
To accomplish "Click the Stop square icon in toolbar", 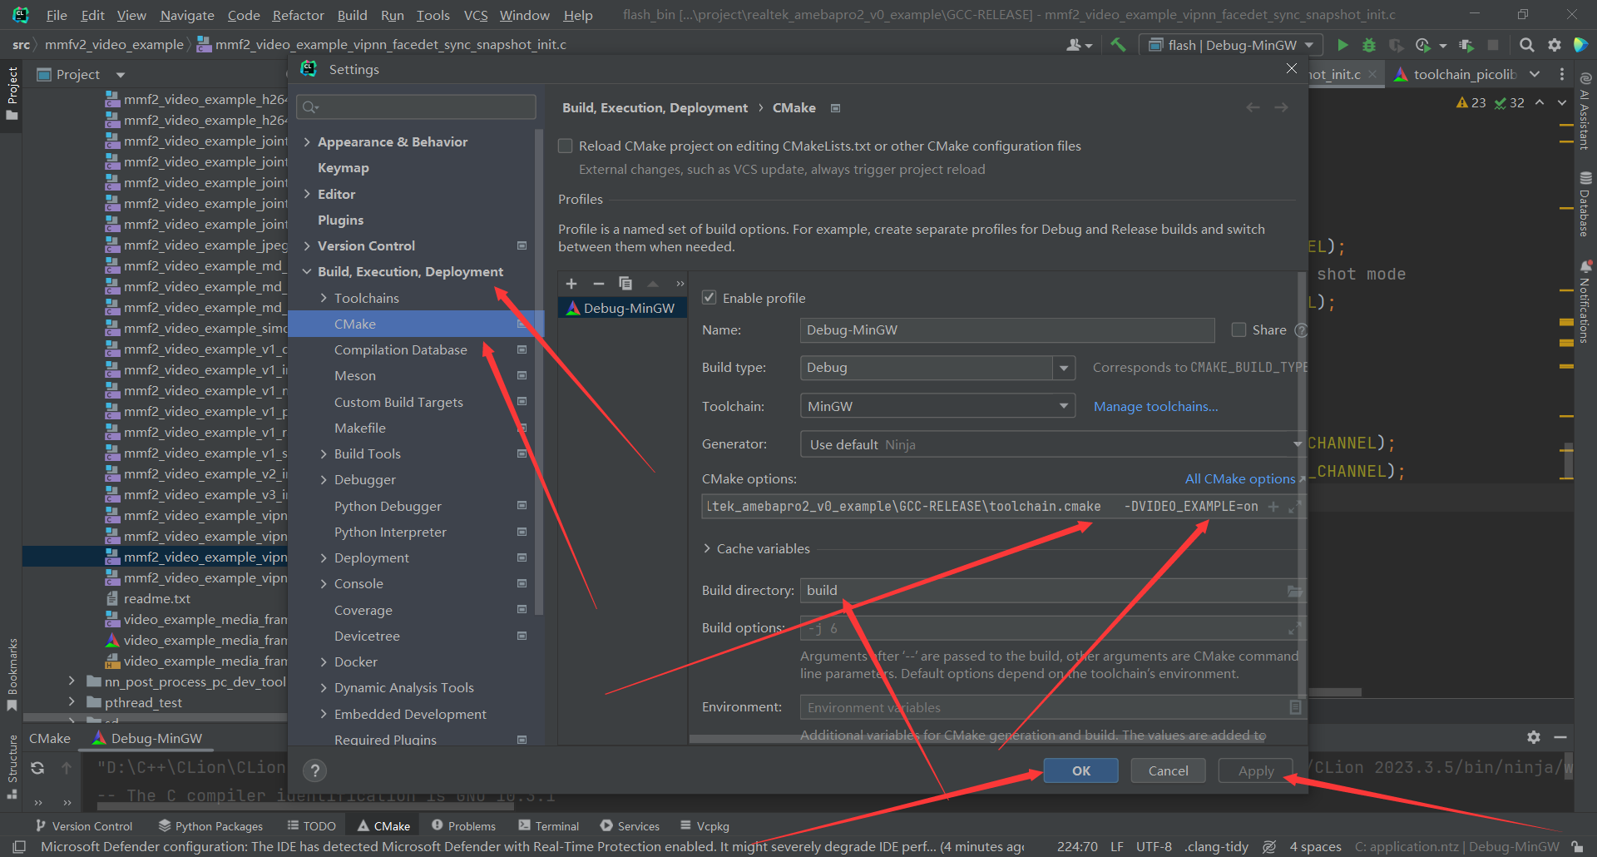I will click(x=1493, y=45).
